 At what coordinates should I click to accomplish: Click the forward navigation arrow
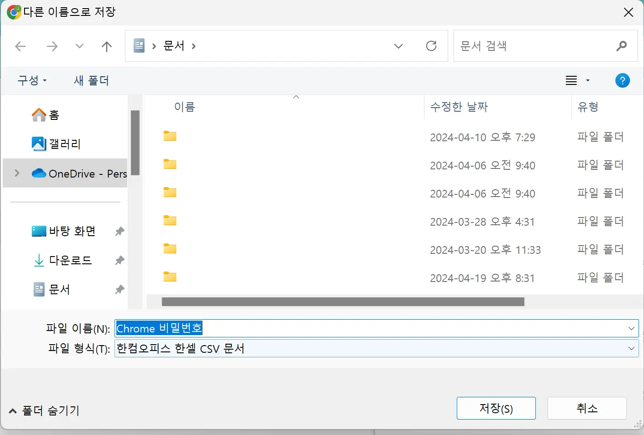52,46
